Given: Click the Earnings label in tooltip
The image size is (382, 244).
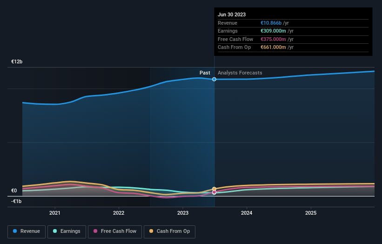Looking at the screenshot, I should pos(228,31).
